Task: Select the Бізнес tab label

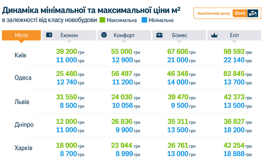Action: [x=179, y=36]
